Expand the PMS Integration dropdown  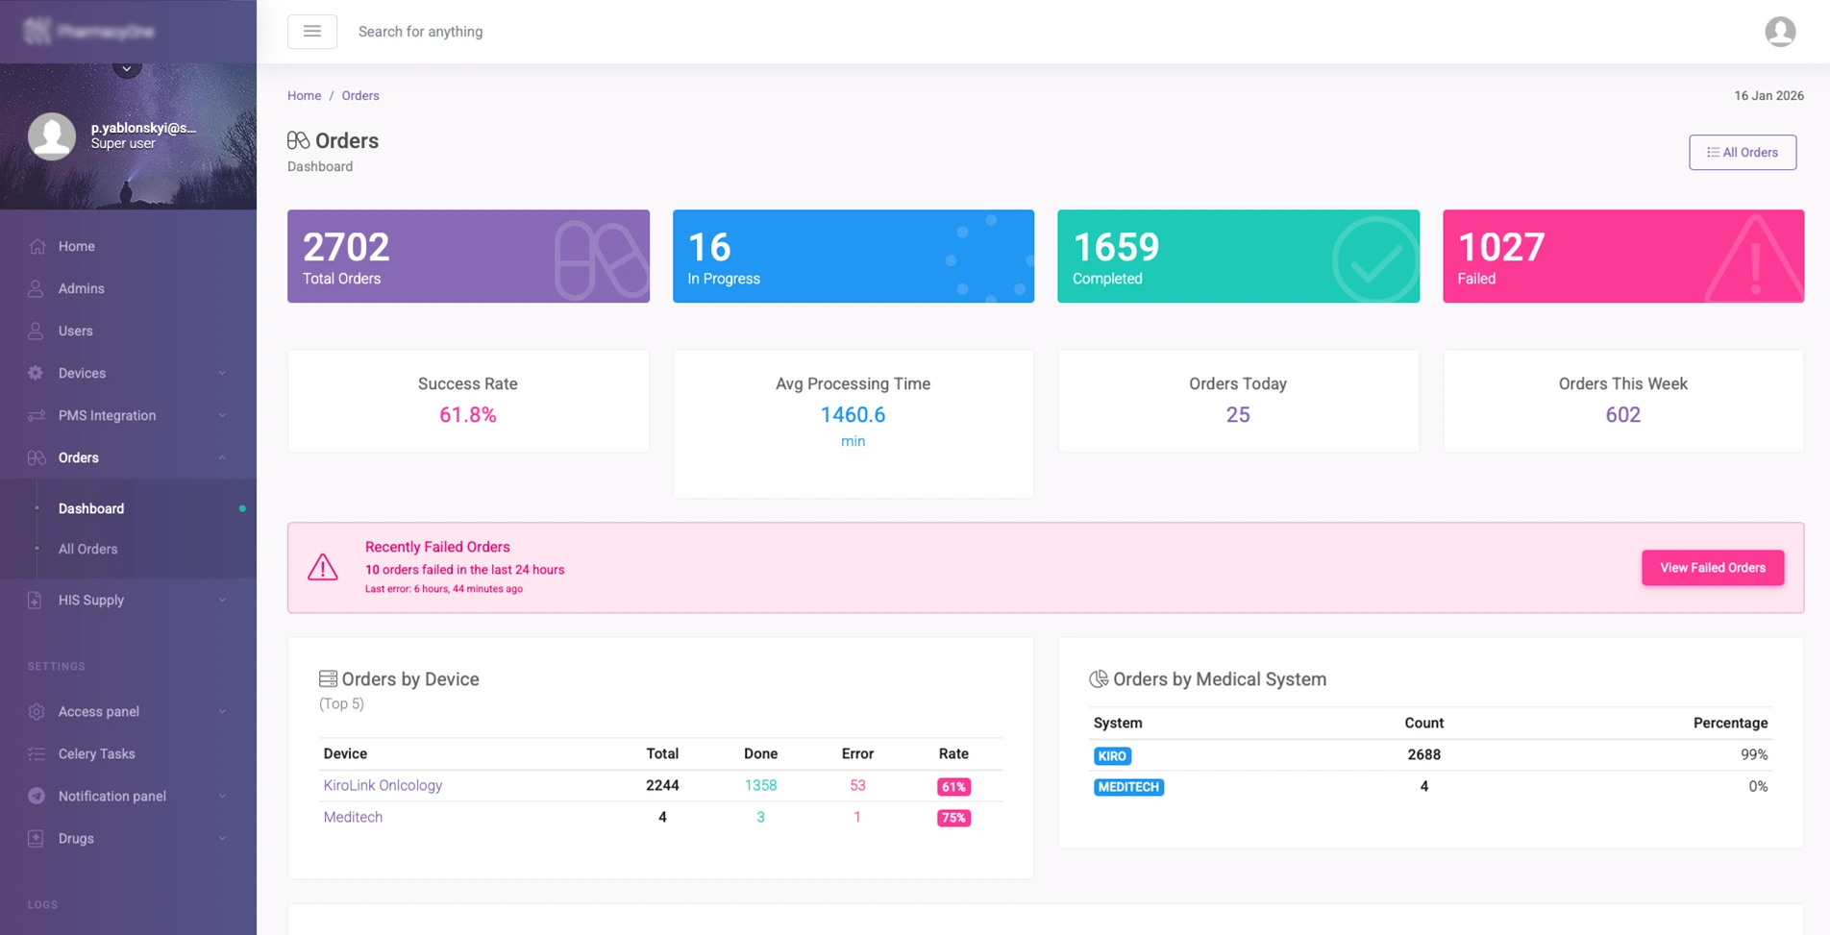[224, 415]
